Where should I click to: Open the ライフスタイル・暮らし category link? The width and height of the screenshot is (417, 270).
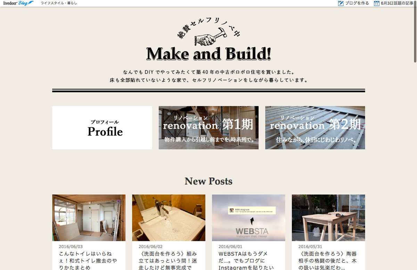coord(59,3)
